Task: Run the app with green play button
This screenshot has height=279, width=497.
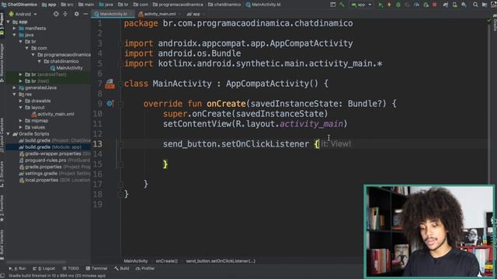Action: (x=381, y=5)
